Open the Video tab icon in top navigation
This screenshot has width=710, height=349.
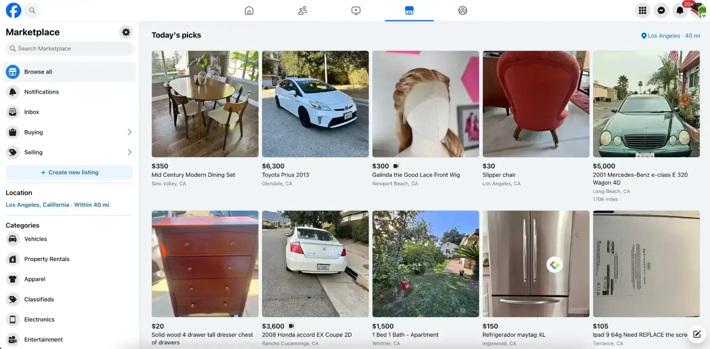coord(356,10)
